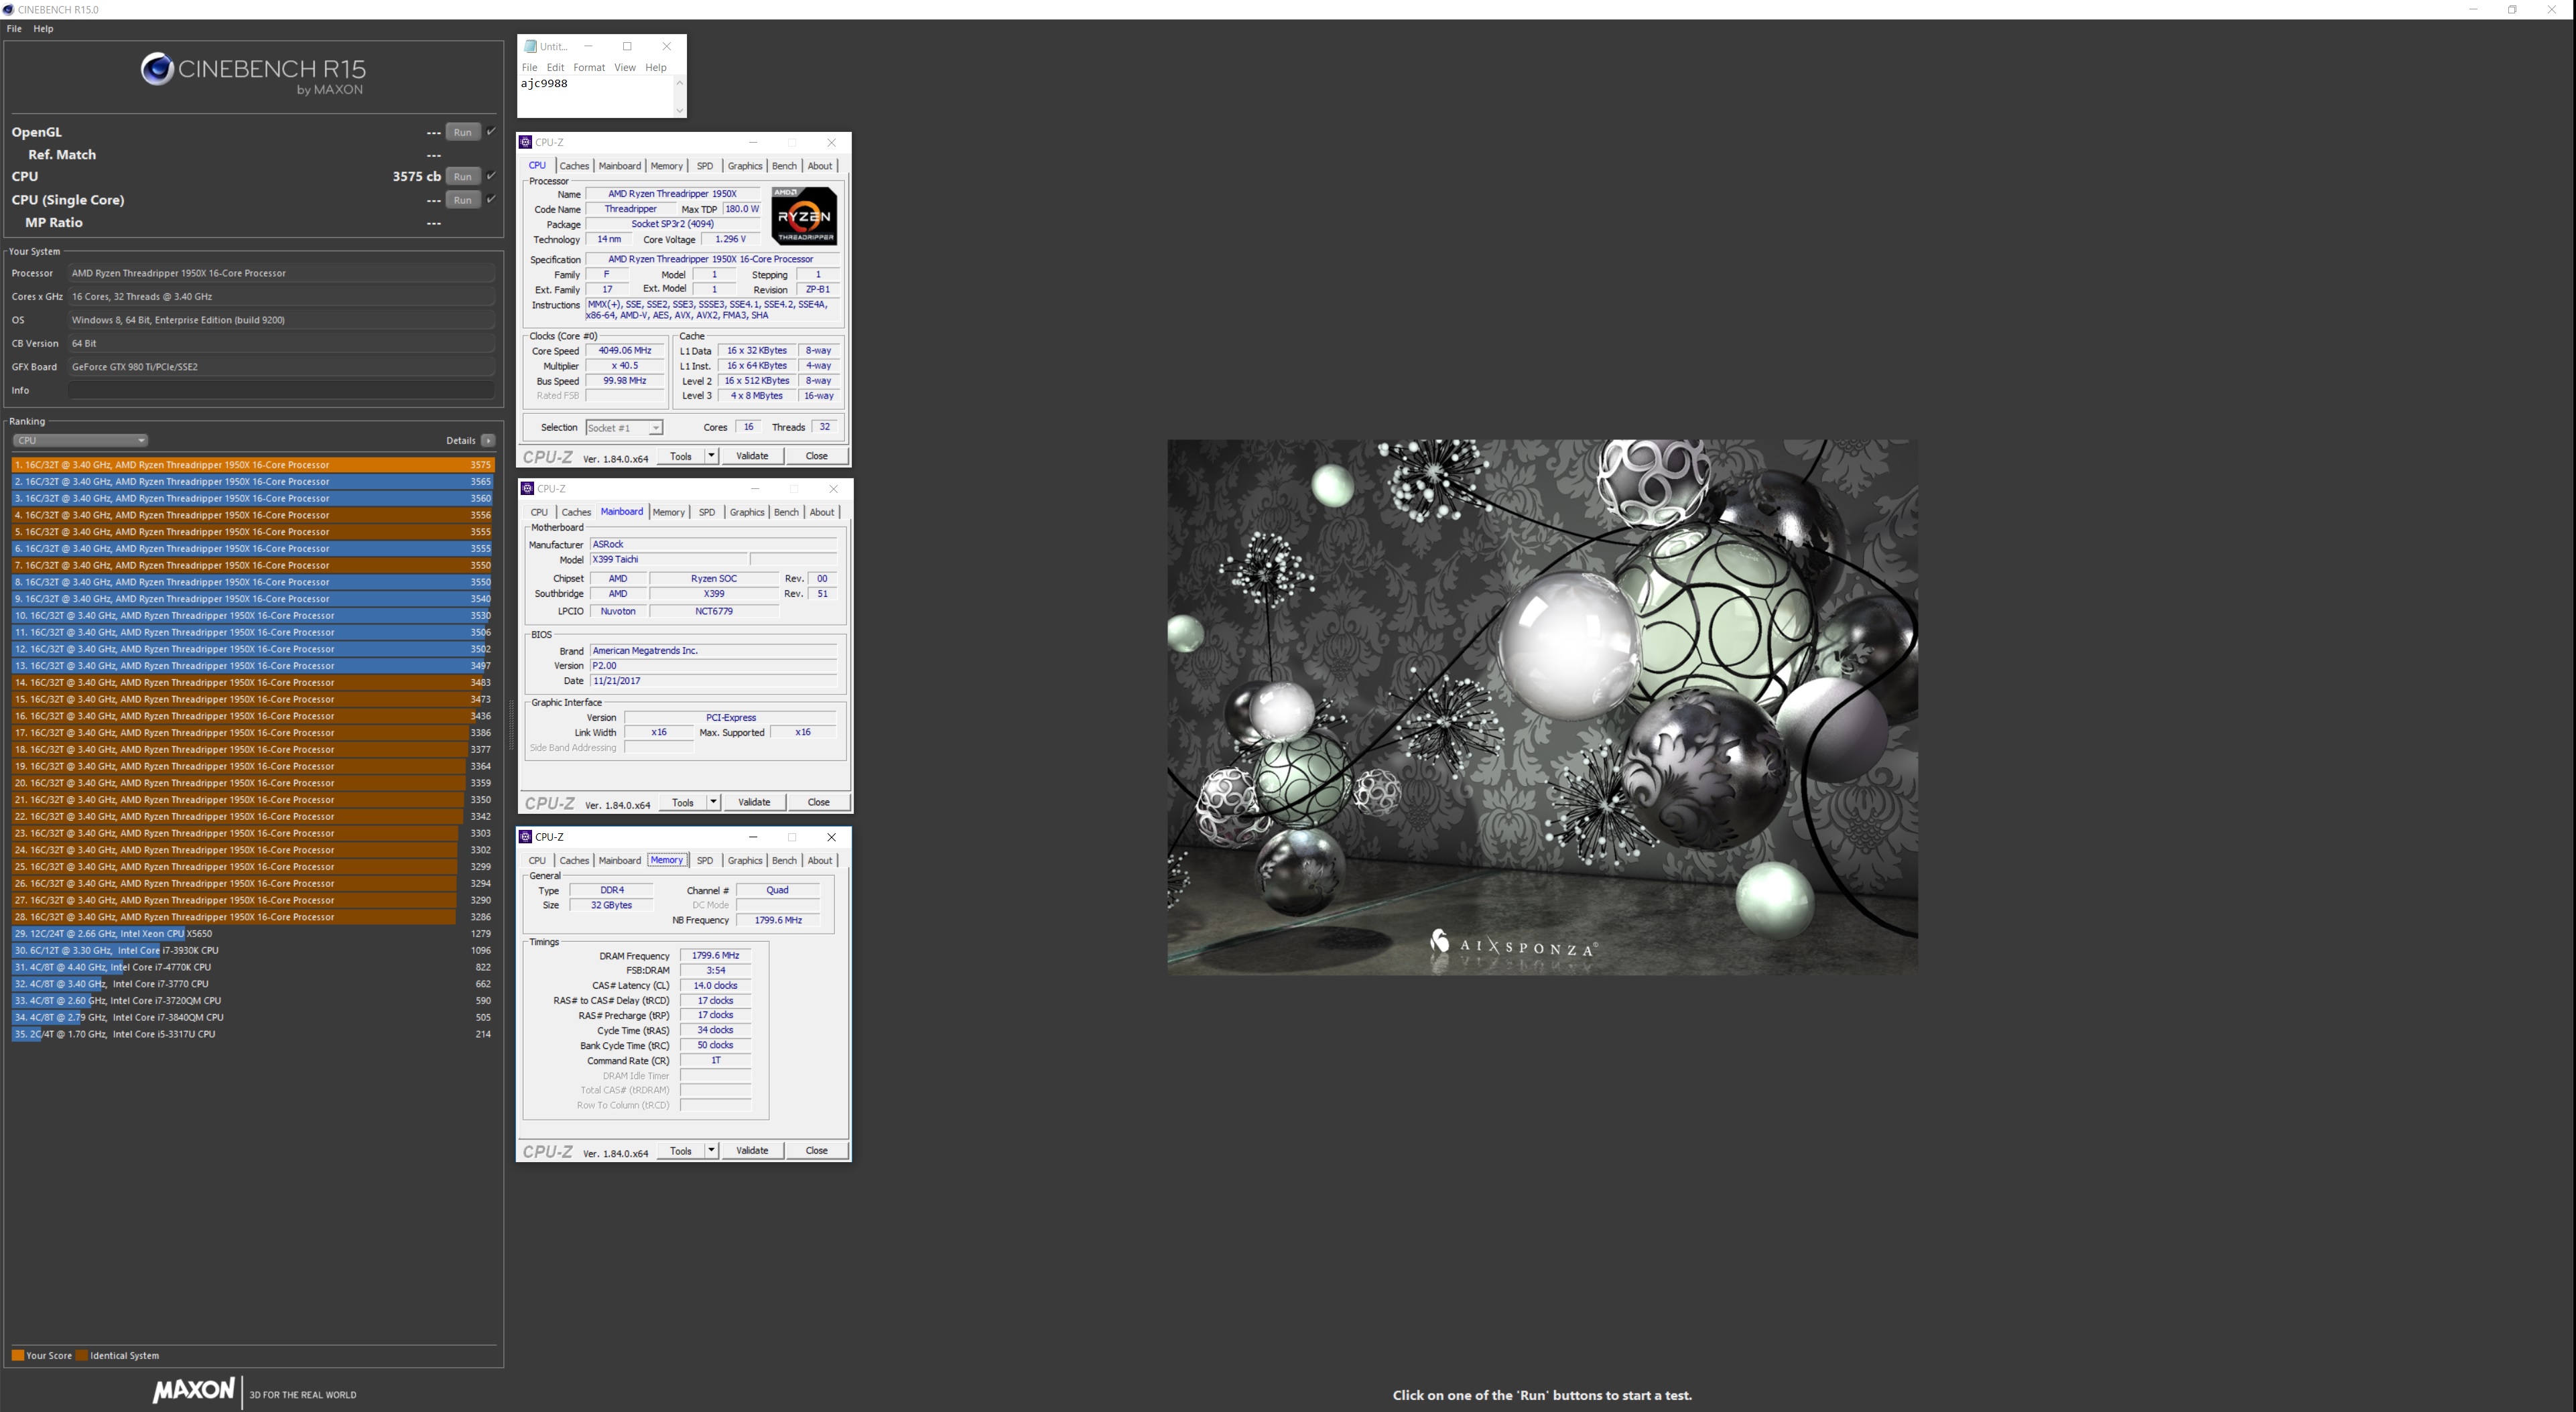Select ranking row 31 Core i7-4770K
Viewport: 2576px width, 1412px height.
coord(253,967)
